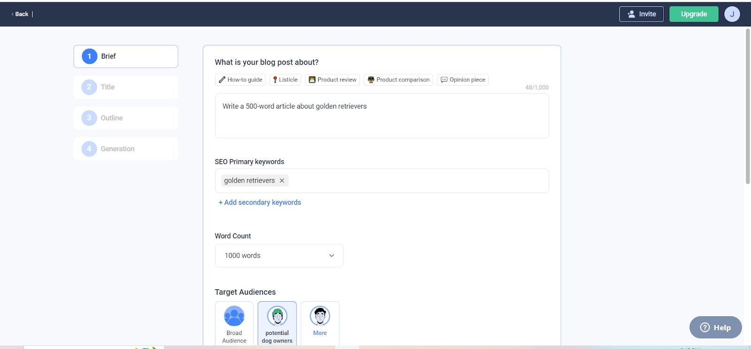This screenshot has width=751, height=349.
Task: Choose the Listicle pin chip
Action: [x=285, y=80]
